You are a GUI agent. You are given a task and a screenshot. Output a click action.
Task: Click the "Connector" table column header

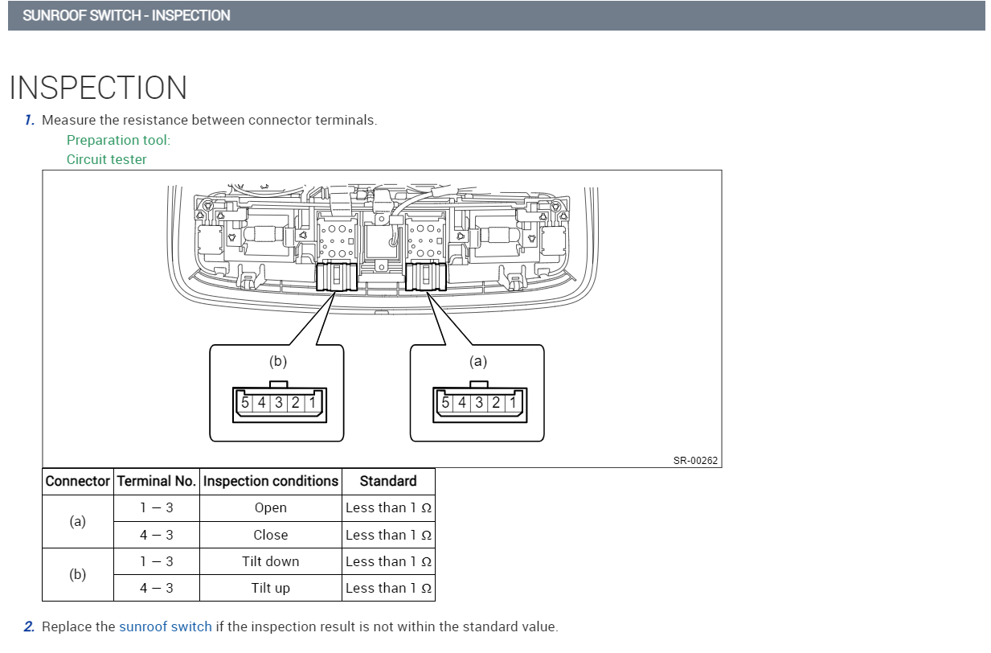point(78,481)
